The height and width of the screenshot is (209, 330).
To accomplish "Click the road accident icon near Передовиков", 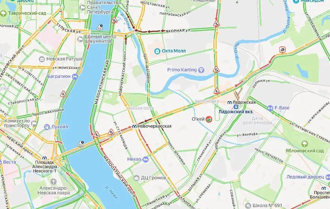I will tap(282, 50).
